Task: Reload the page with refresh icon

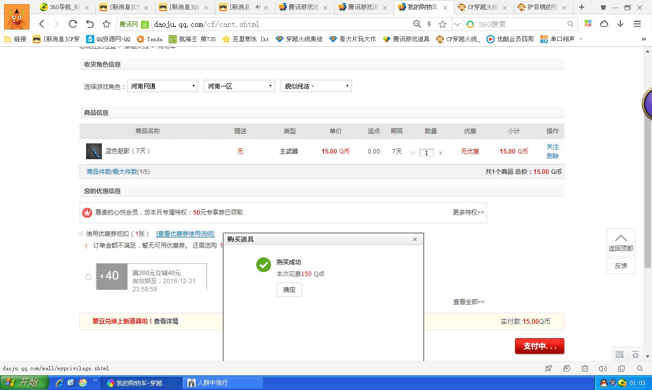Action: (73, 24)
